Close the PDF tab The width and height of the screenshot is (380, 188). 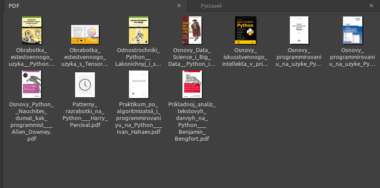179,6
